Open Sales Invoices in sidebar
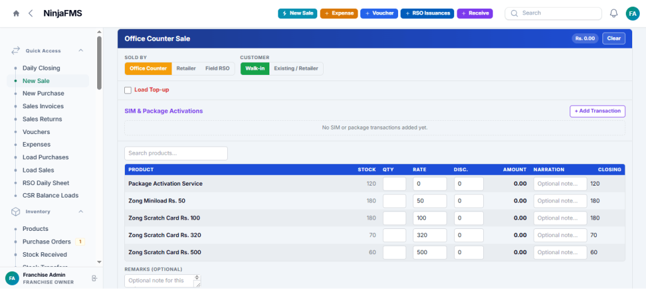This screenshot has width=646, height=290. pyautogui.click(x=44, y=106)
